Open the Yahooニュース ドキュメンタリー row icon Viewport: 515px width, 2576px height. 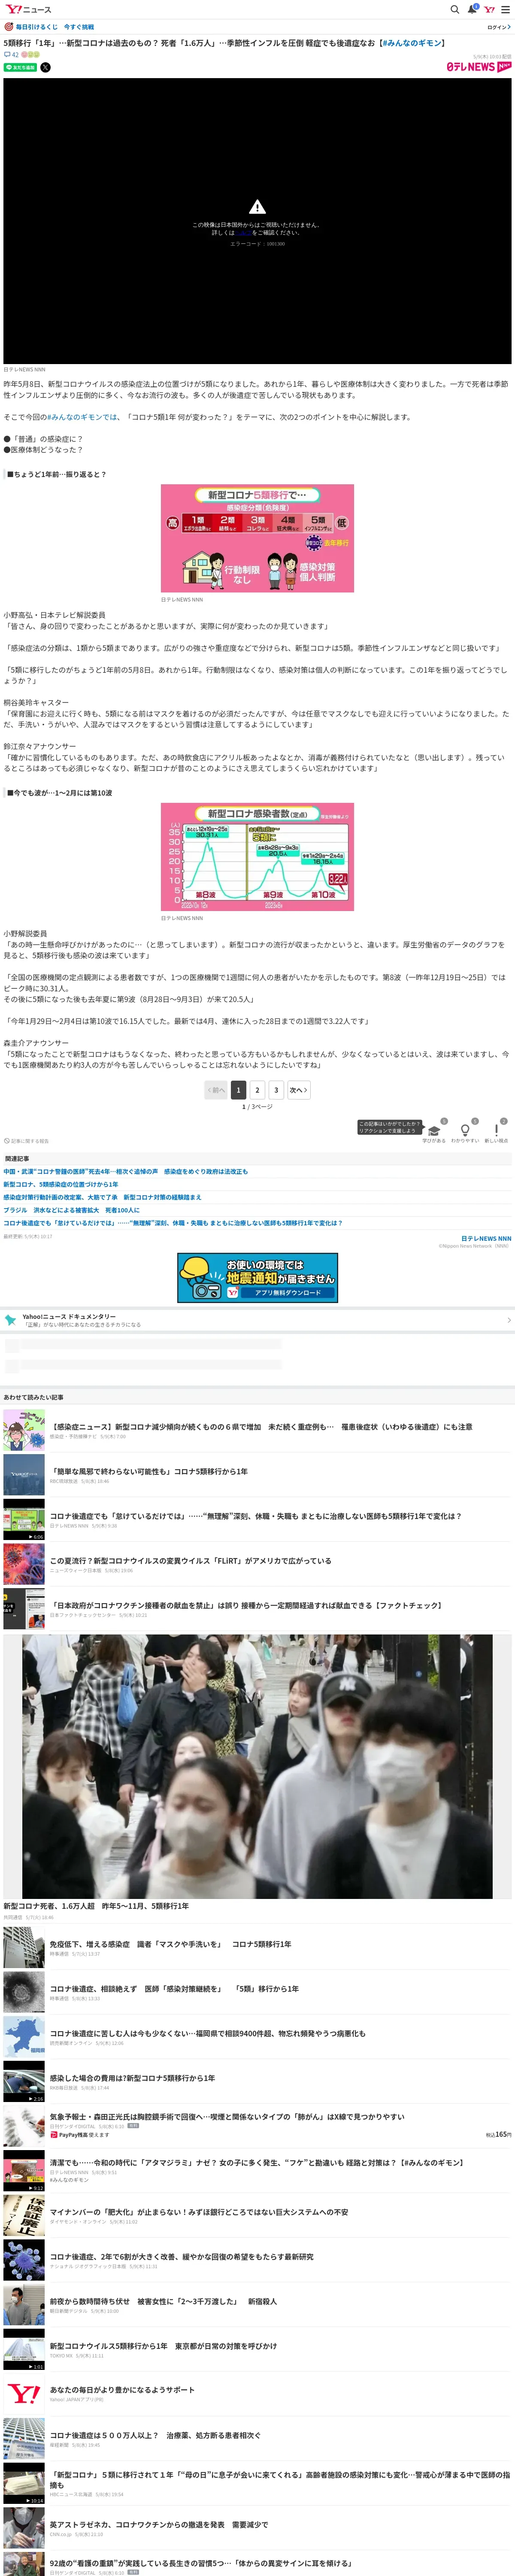pyautogui.click(x=11, y=1320)
